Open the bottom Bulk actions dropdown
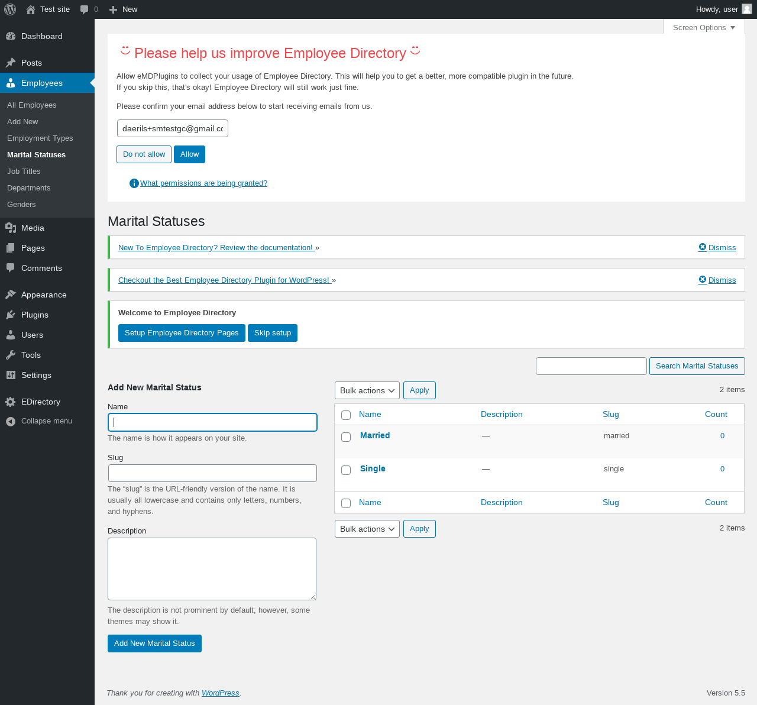This screenshot has width=757, height=705. click(x=367, y=529)
